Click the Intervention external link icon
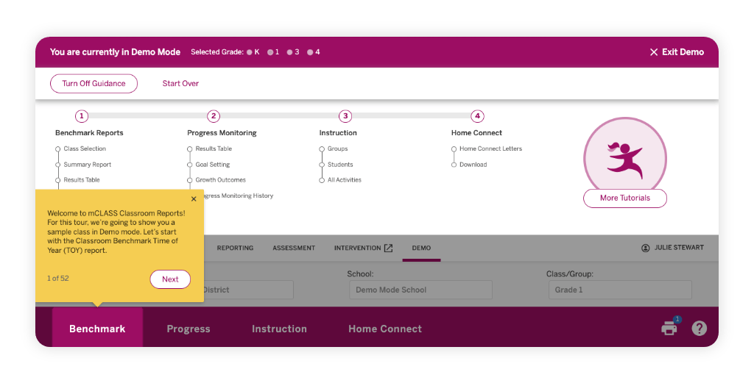 click(389, 248)
